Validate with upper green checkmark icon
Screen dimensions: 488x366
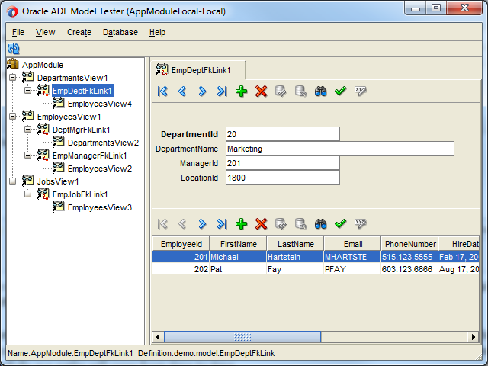[x=341, y=91]
